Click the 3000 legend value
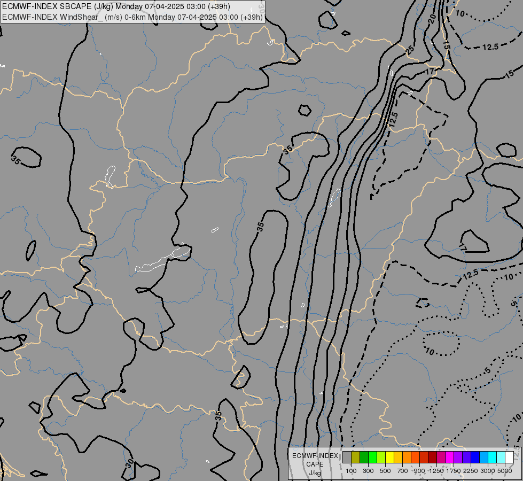Viewport: 523px width, 481px height. click(488, 471)
